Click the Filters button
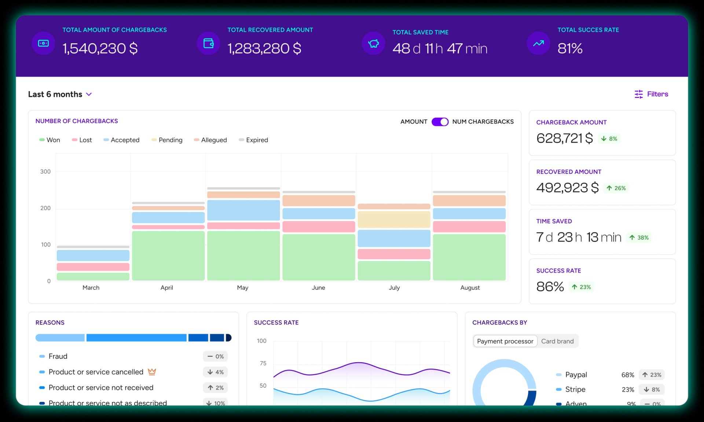 [651, 94]
